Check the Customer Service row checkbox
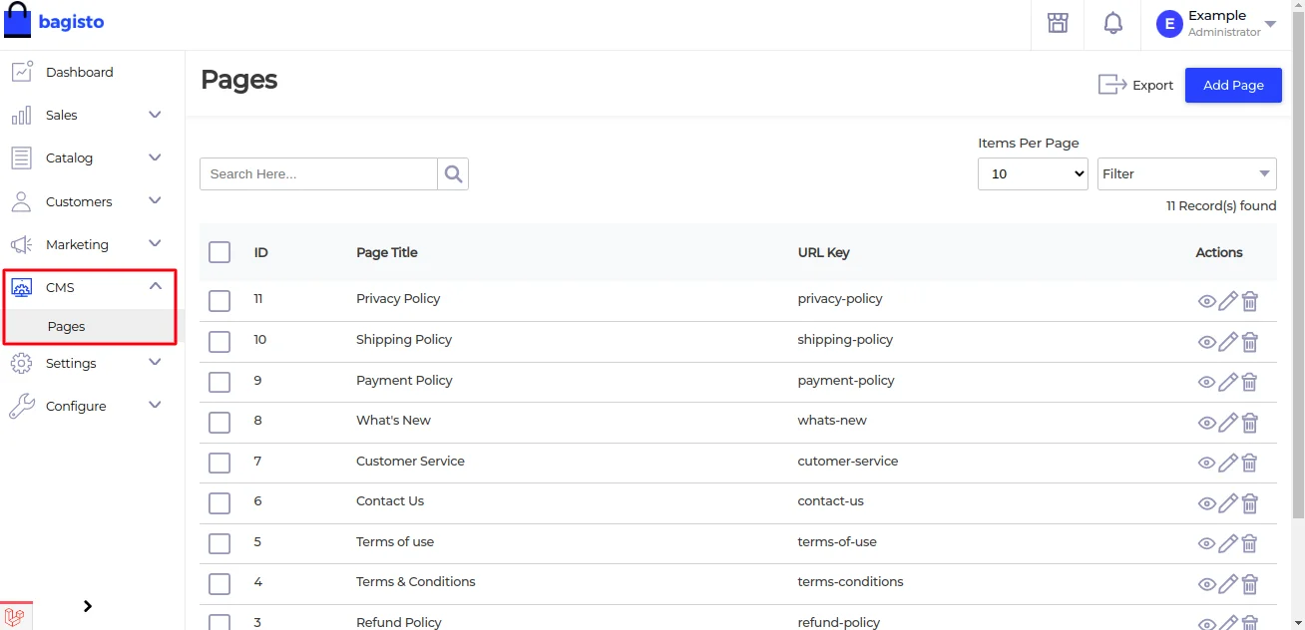The height and width of the screenshot is (630, 1305). tap(219, 463)
